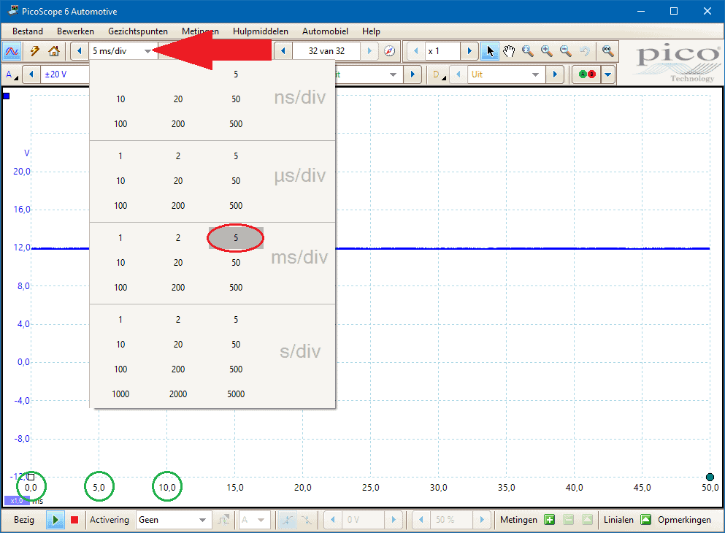Screen dimensions: 725x533
Task: Increase horizontal zoom factor arrow
Action: 469,51
